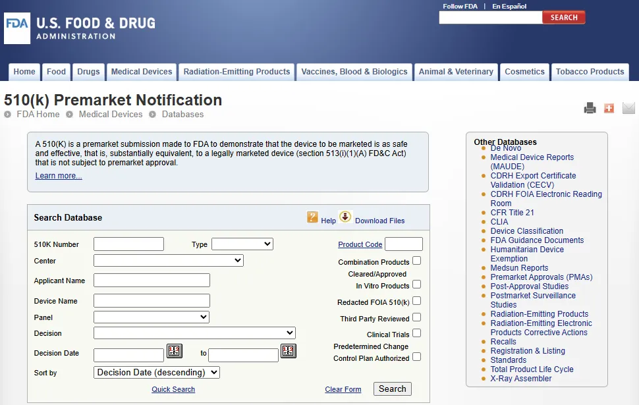The height and width of the screenshot is (405, 639).
Task: Focus the 510K Number field
Action: point(128,244)
